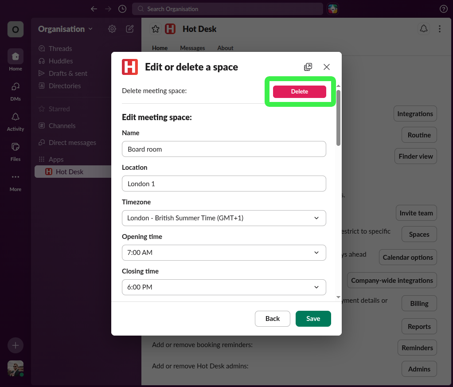Click the Name input containing Board room
The image size is (453, 387).
224,149
